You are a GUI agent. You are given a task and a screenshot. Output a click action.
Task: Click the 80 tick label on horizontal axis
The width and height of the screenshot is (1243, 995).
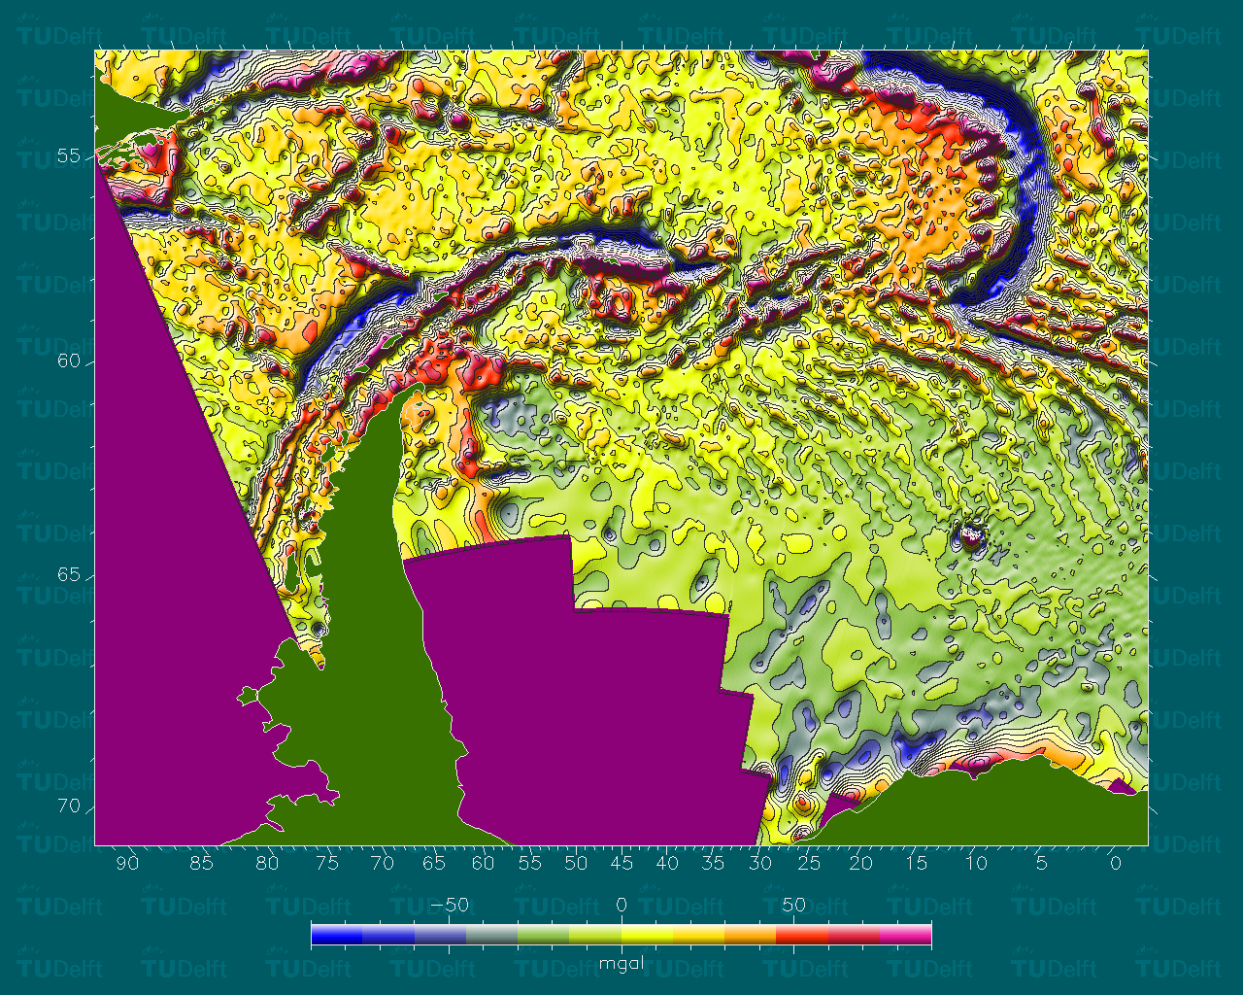click(267, 863)
